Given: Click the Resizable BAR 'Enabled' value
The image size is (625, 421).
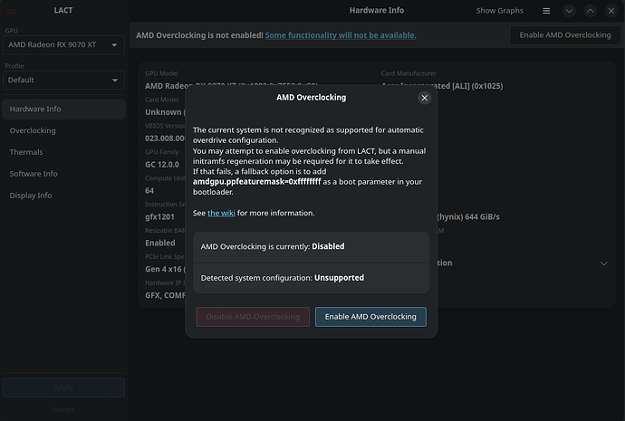Looking at the screenshot, I should click(x=159, y=243).
